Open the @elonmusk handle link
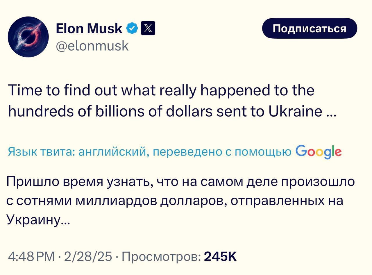This screenshot has width=372, height=275. [92, 45]
